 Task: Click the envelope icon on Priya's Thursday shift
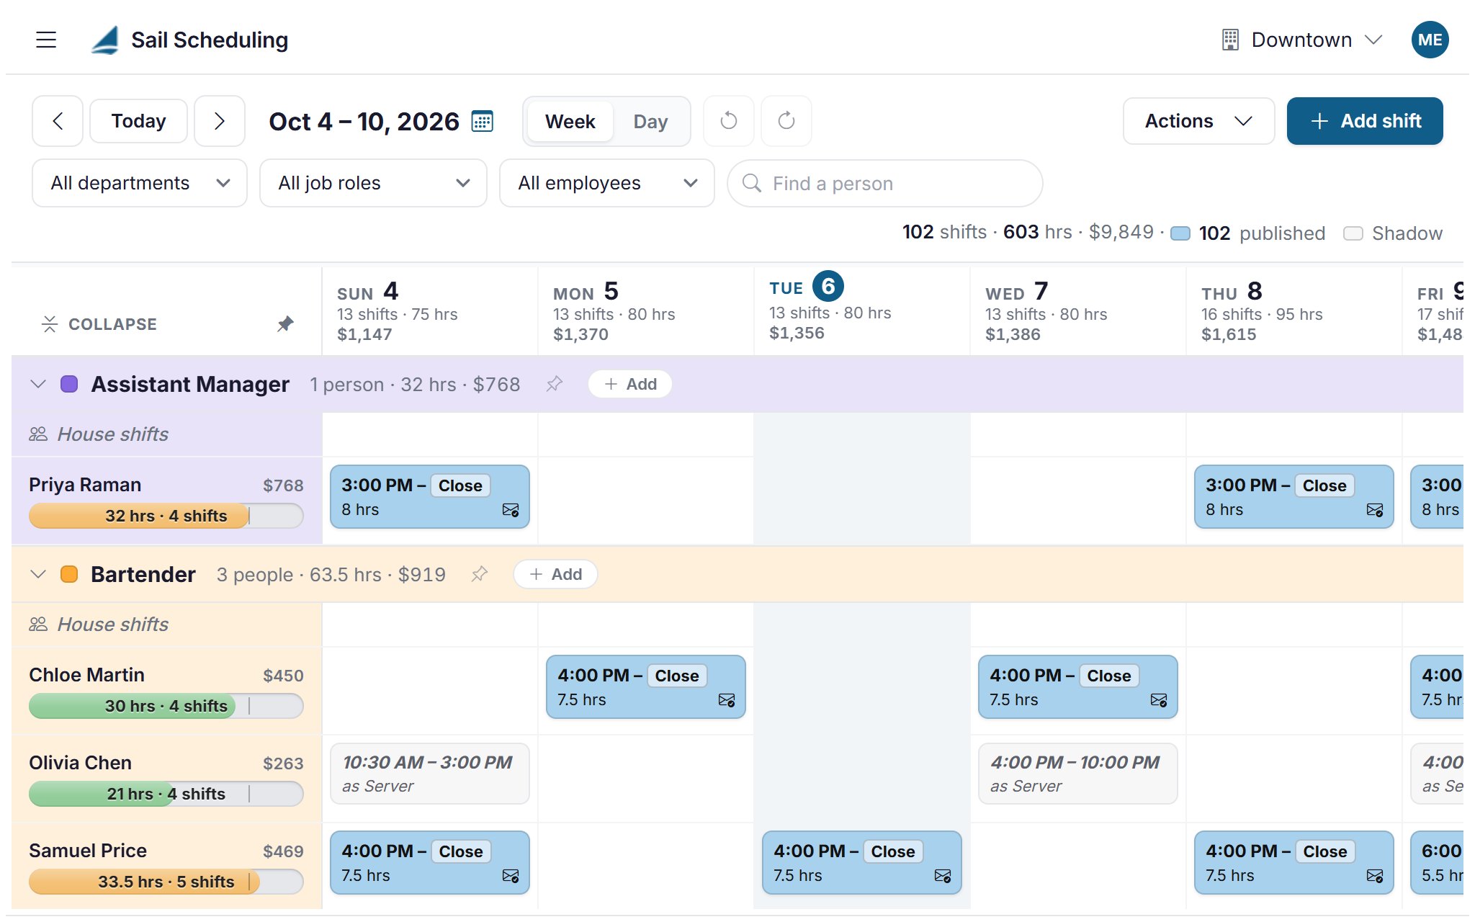pyautogui.click(x=1375, y=510)
